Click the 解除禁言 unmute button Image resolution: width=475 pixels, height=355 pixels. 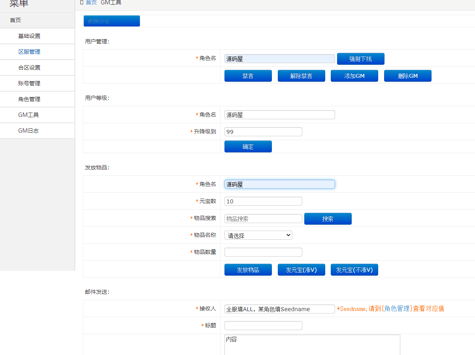(x=301, y=75)
